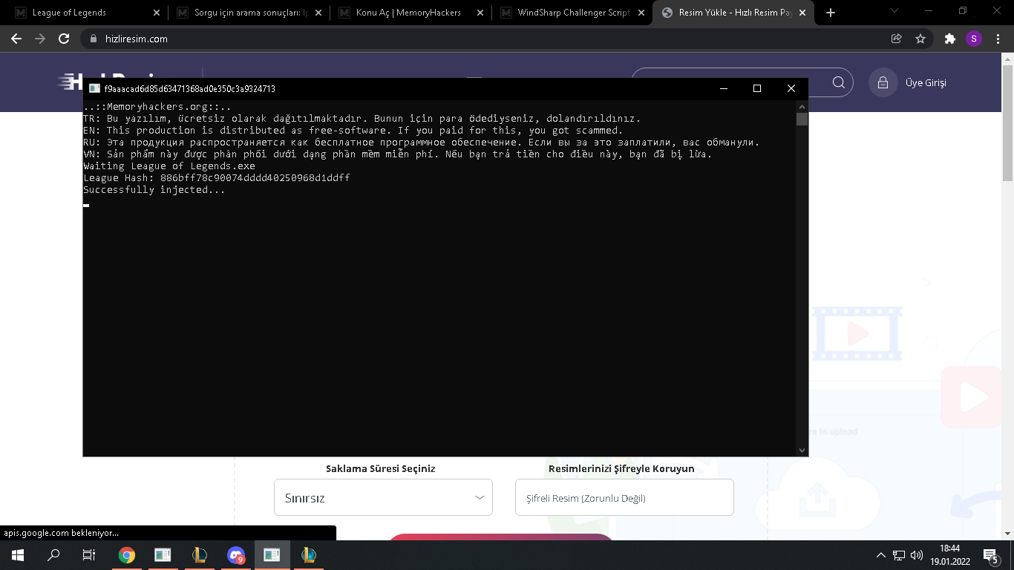Click the lock icon next to Üye Girişi
The image size is (1014, 570).
coord(883,82)
